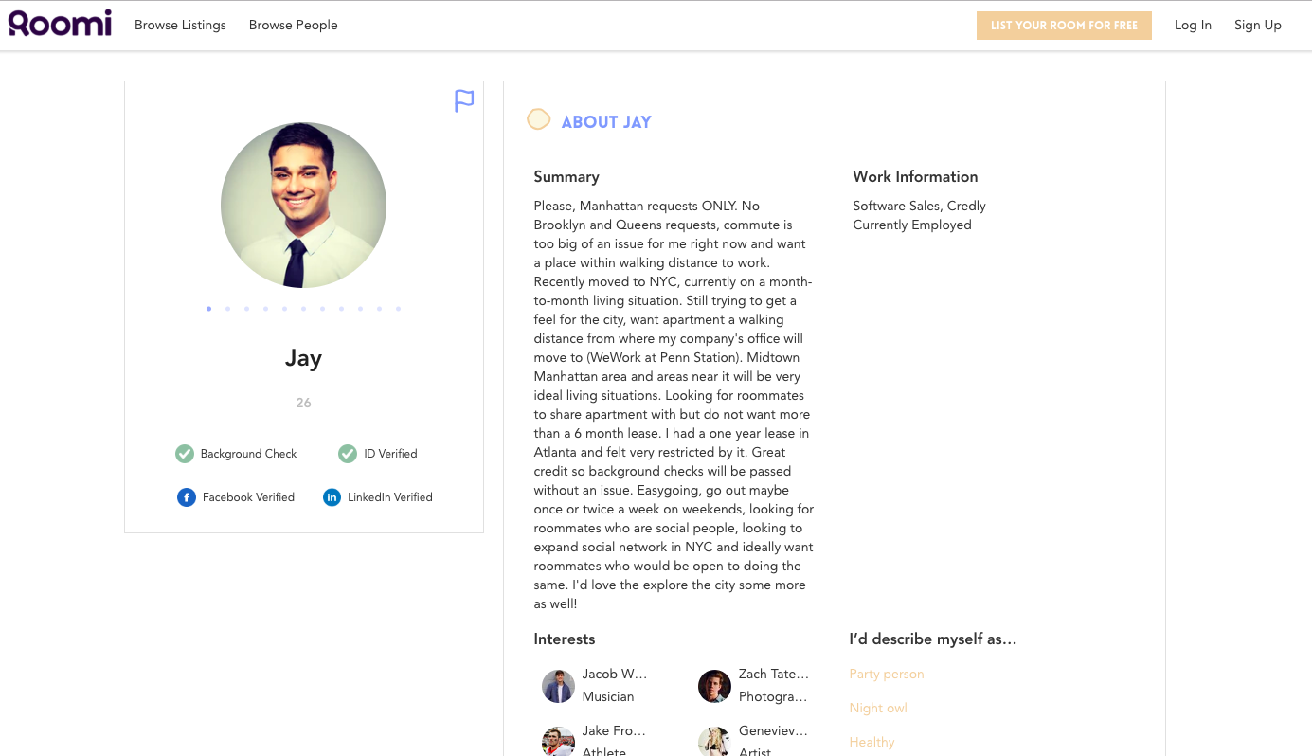The height and width of the screenshot is (756, 1312).
Task: Click the Background Check green checkmark icon
Action: [185, 454]
